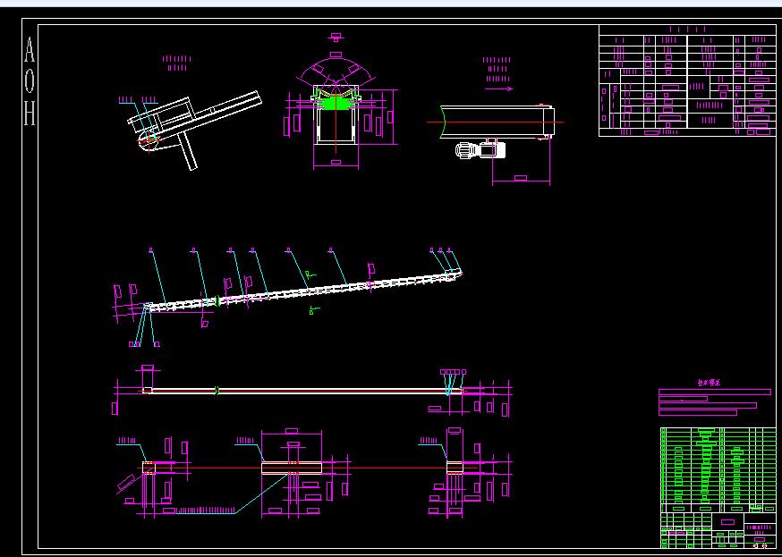Select the first line under the 技术要求 heading
The width and height of the screenshot is (782, 557).
pyautogui.click(x=715, y=392)
